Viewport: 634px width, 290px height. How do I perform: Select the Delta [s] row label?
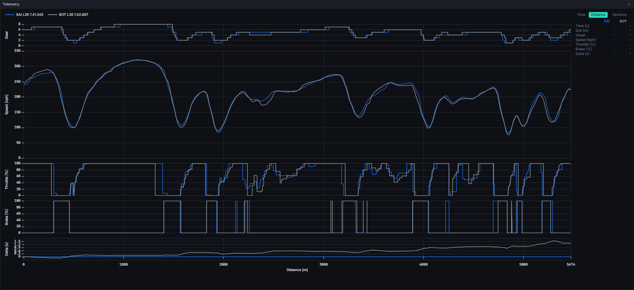(x=583, y=54)
